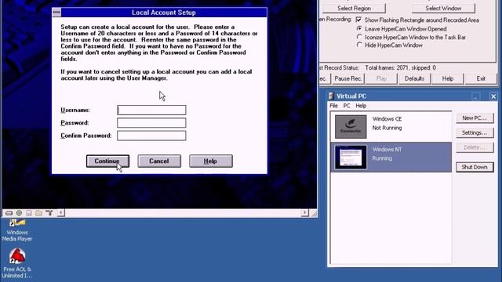The image size is (502, 282).
Task: Click the Shut Down button in Virtual PC
Action: [475, 167]
